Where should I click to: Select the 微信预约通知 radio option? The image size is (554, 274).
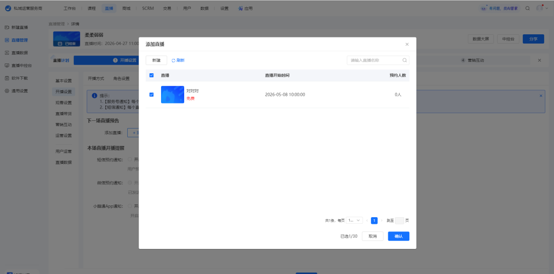(130, 183)
